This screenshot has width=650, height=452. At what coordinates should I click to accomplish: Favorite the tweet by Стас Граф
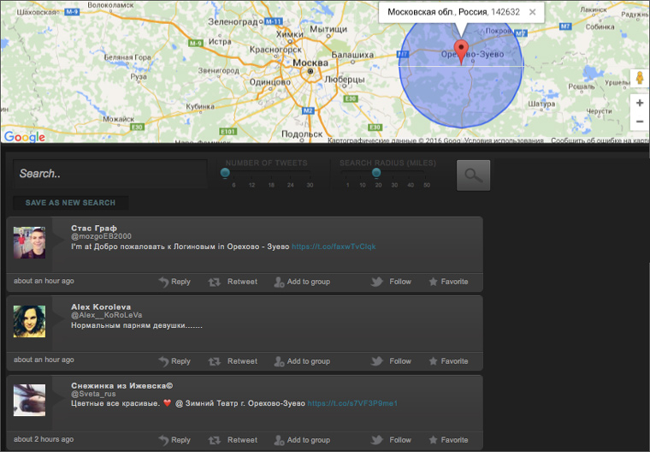448,282
